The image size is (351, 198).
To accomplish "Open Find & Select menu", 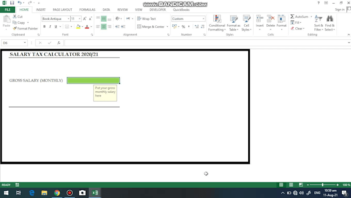I will click(329, 23).
